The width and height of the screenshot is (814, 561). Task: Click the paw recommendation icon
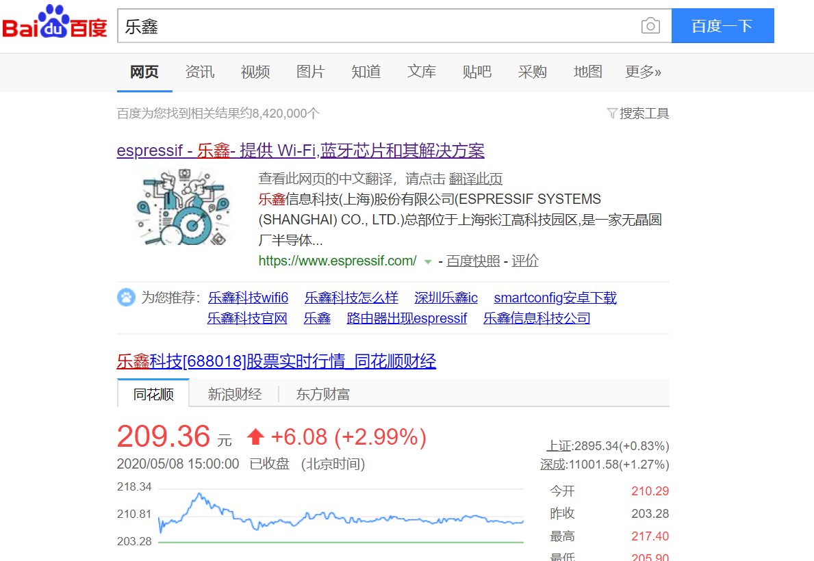(x=126, y=298)
